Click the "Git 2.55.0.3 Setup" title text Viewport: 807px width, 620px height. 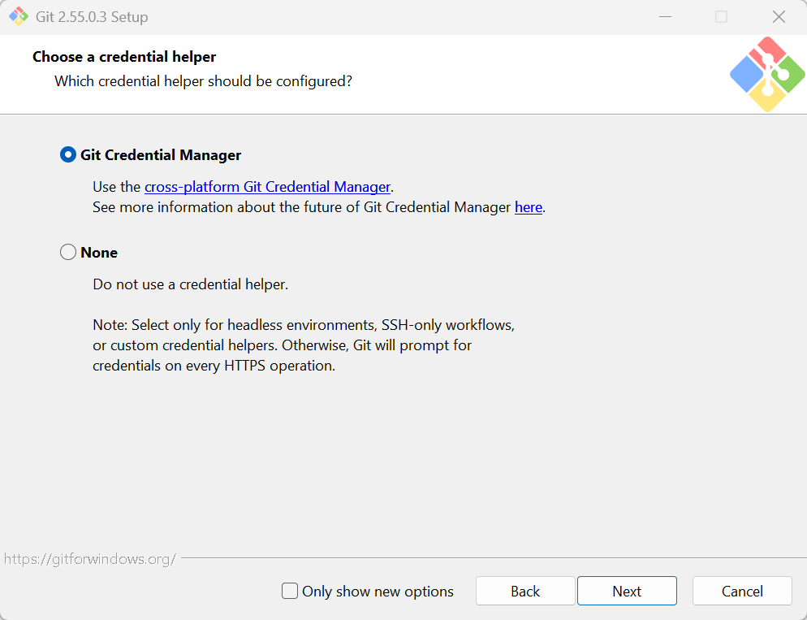92,17
